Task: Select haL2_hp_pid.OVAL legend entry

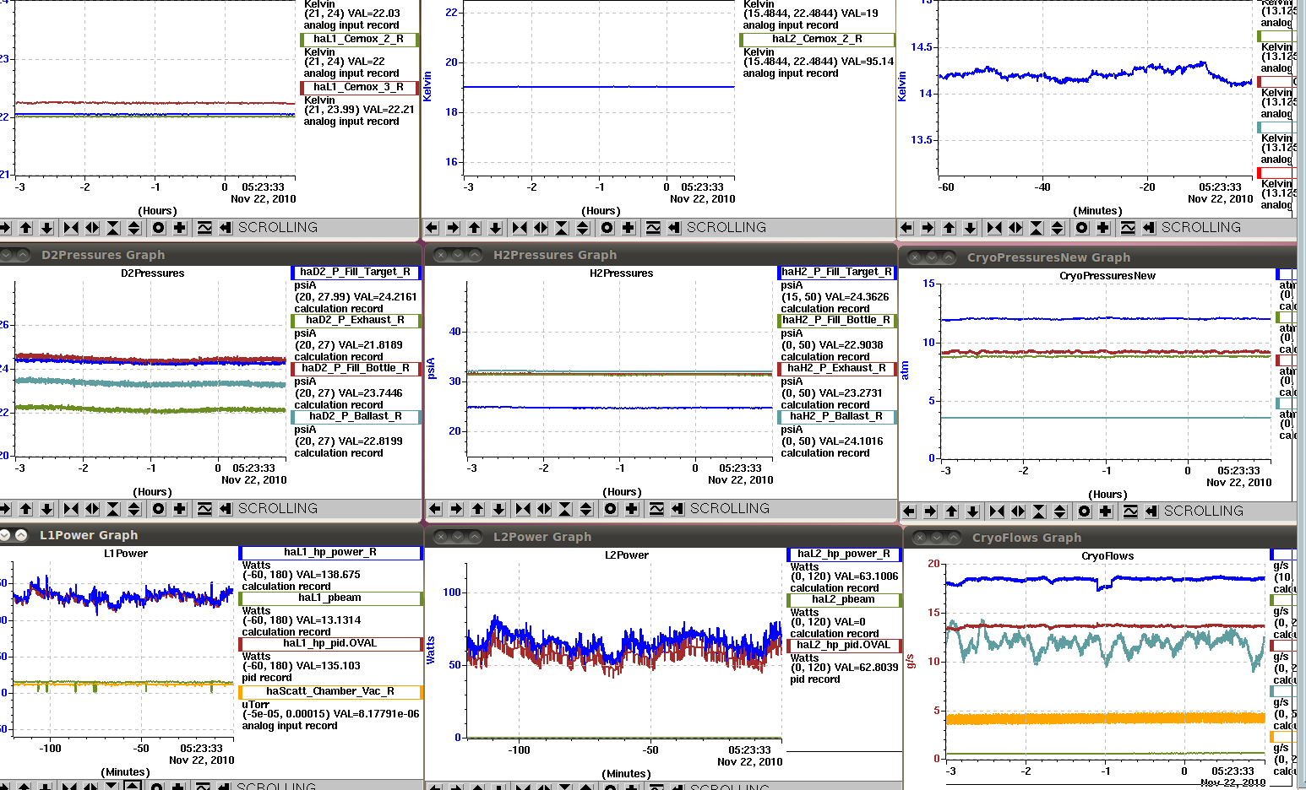Action: click(x=844, y=645)
